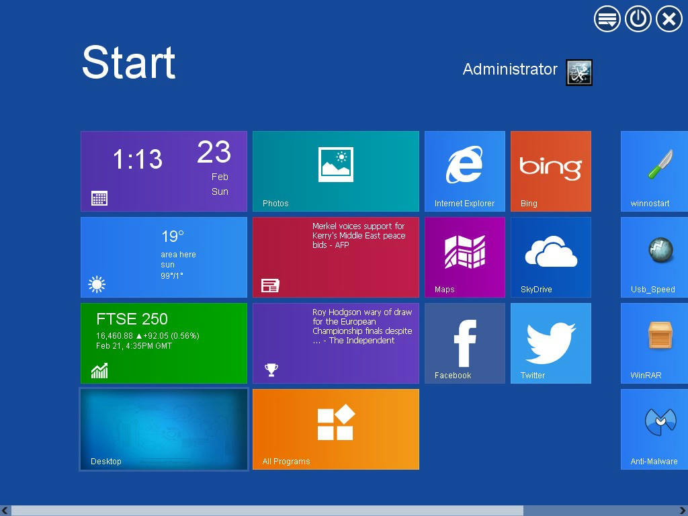Screen dimensions: 688x516
Task: Click the scrollbar right arrow
Action: click(683, 511)
